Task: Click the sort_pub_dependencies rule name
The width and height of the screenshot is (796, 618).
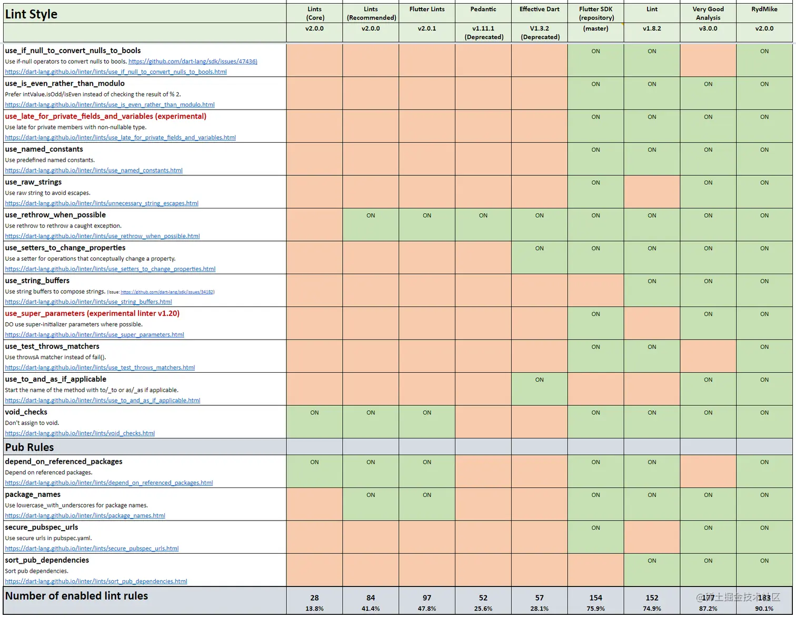Action: [x=47, y=560]
